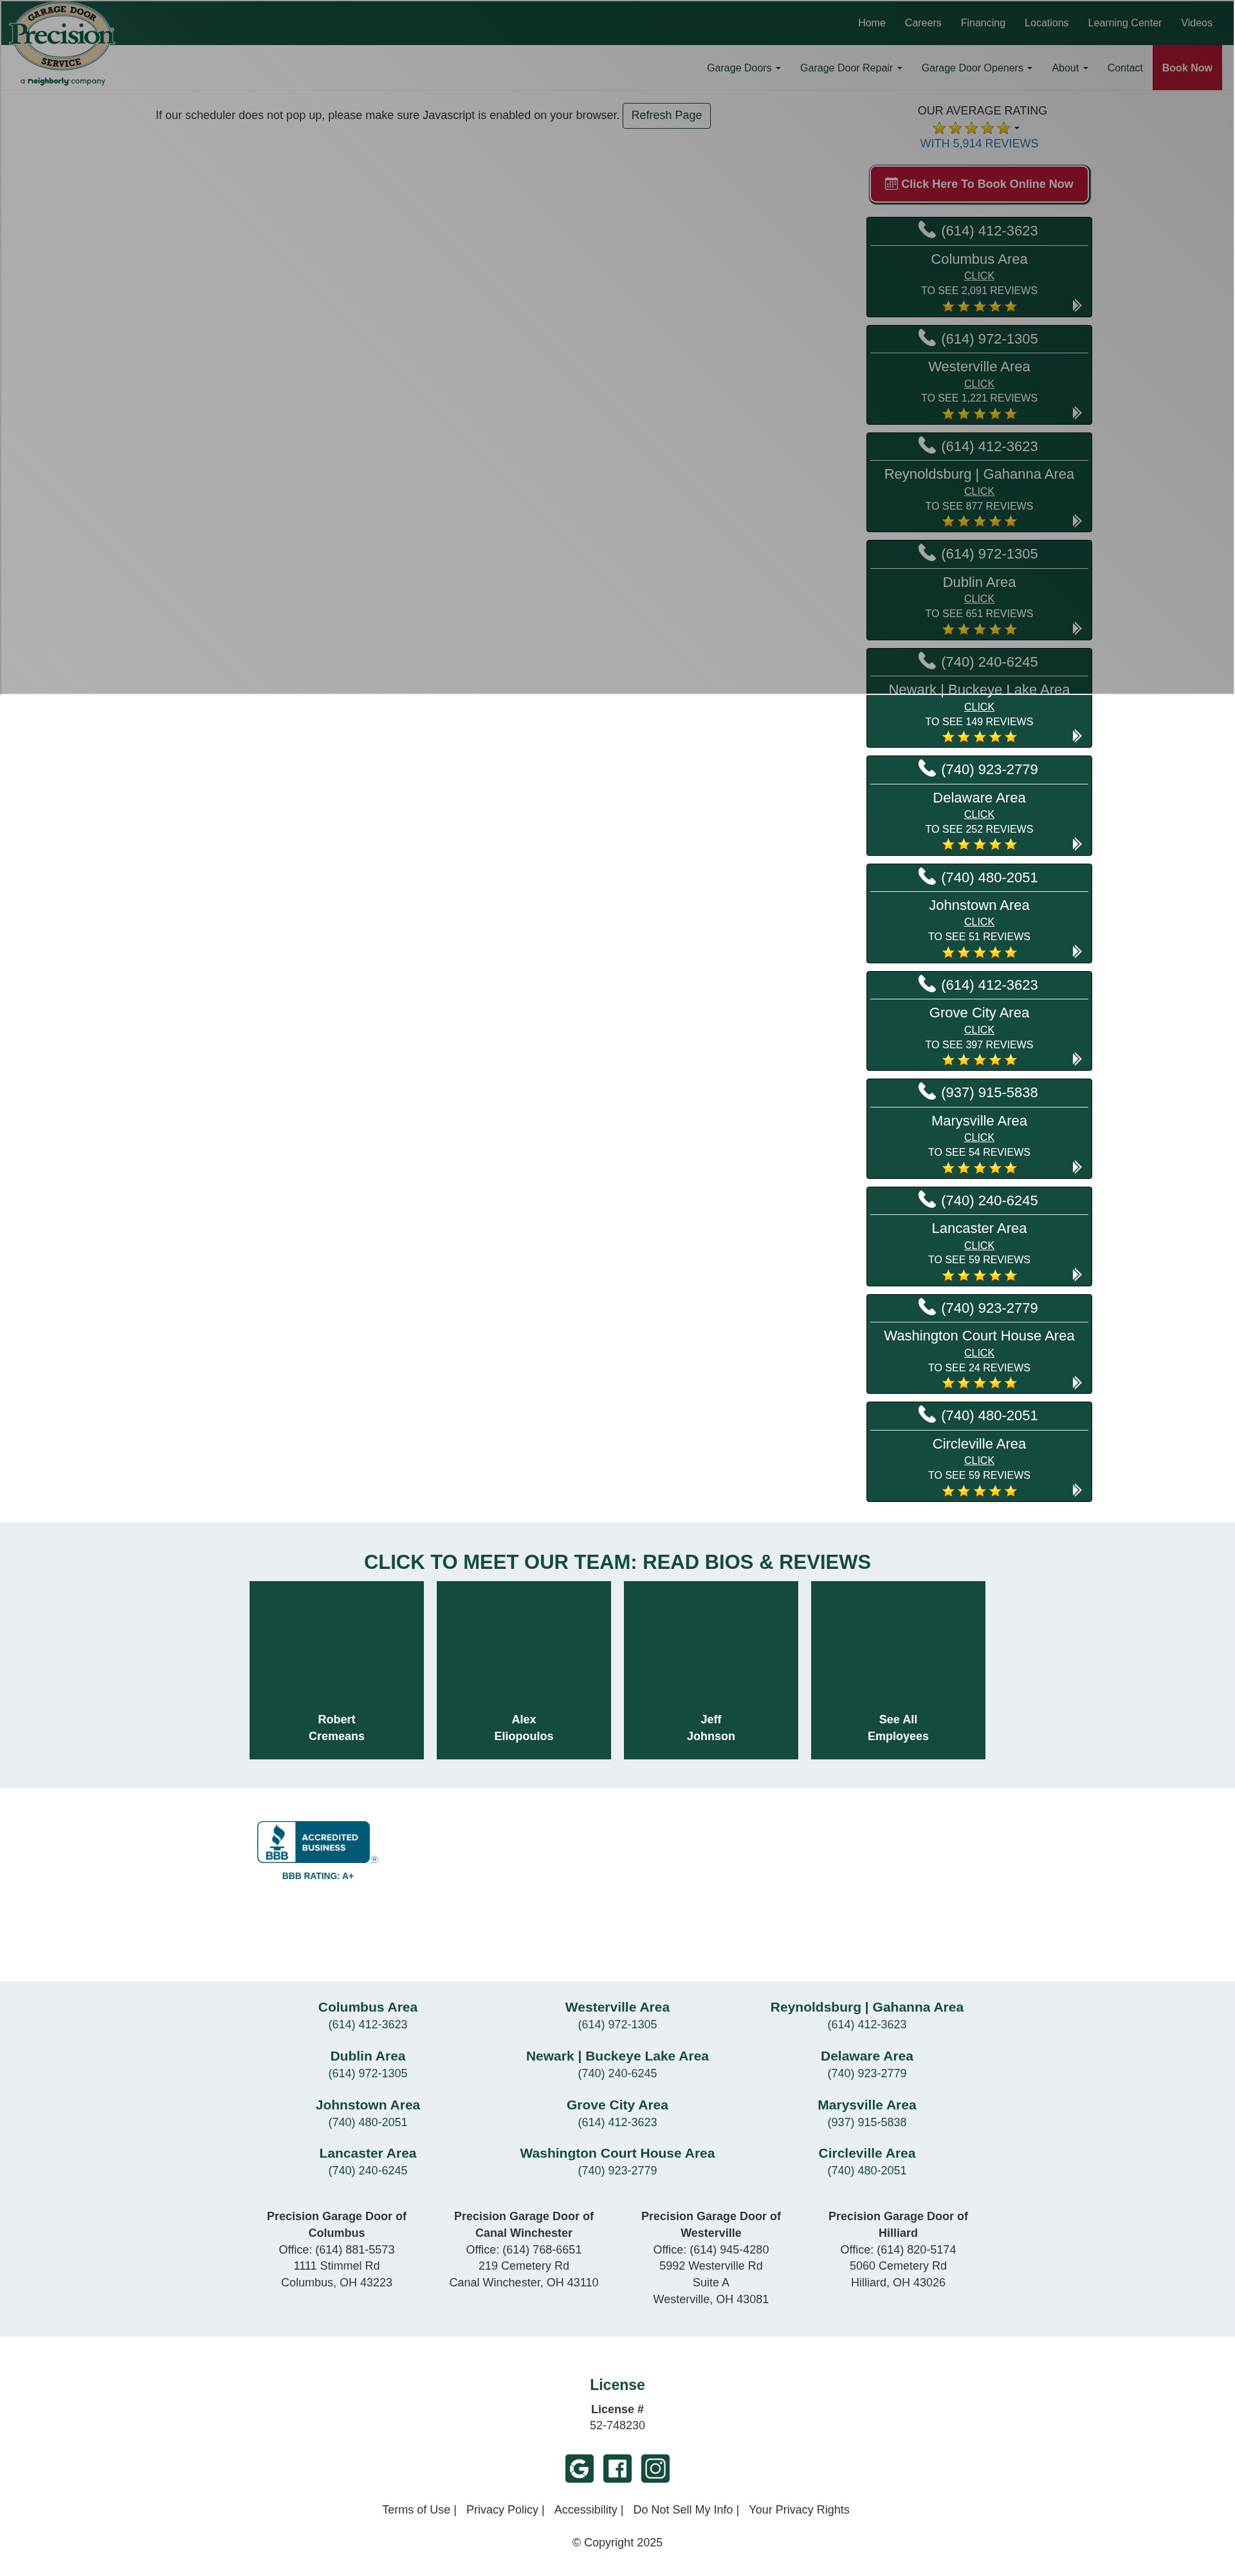Click the license number 52-748230
The width and height of the screenshot is (1235, 2576).
click(x=617, y=2426)
